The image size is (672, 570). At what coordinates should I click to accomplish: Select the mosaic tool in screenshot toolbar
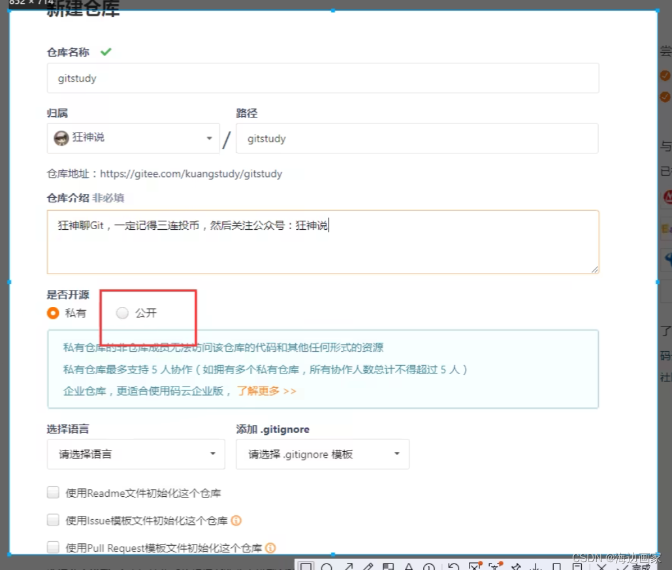389,567
